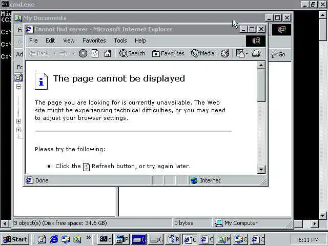
Task: Collapse the minus tree node in My Documents
Action: (x=18, y=86)
